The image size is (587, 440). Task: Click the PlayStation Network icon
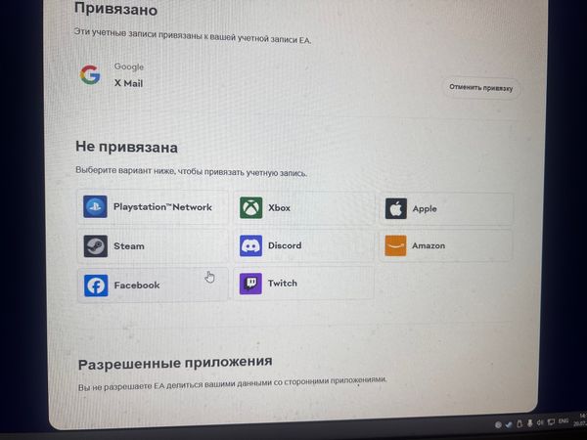pos(95,206)
